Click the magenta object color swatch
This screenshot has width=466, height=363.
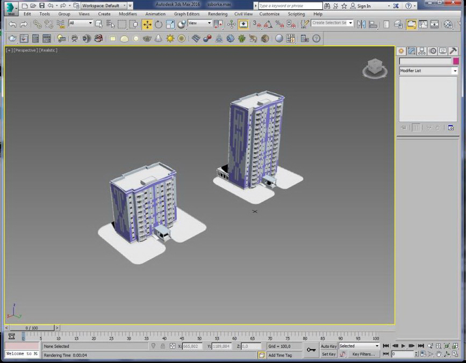click(x=456, y=61)
